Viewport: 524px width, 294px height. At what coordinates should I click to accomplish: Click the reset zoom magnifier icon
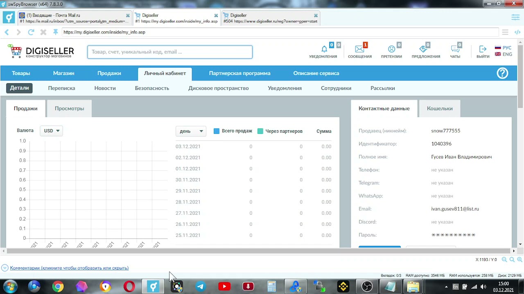[512, 260]
